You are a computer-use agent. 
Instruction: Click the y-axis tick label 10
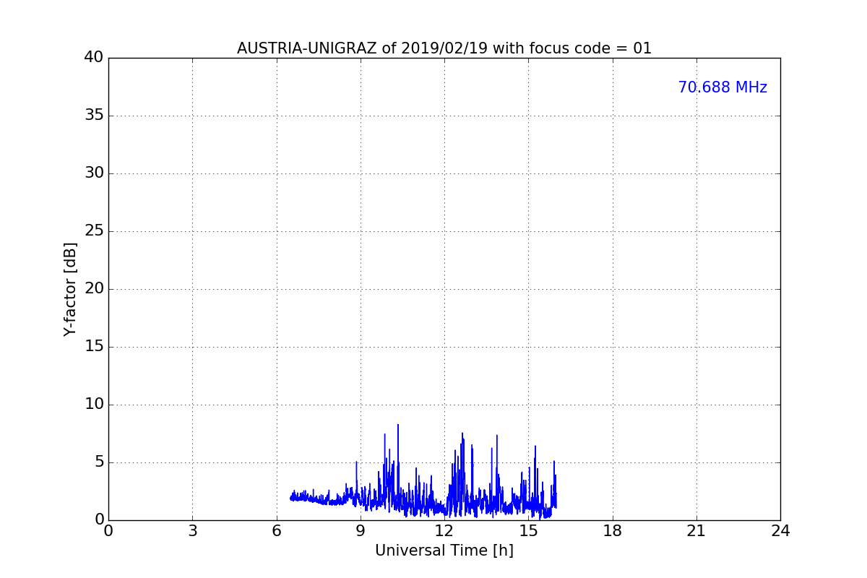pos(94,405)
